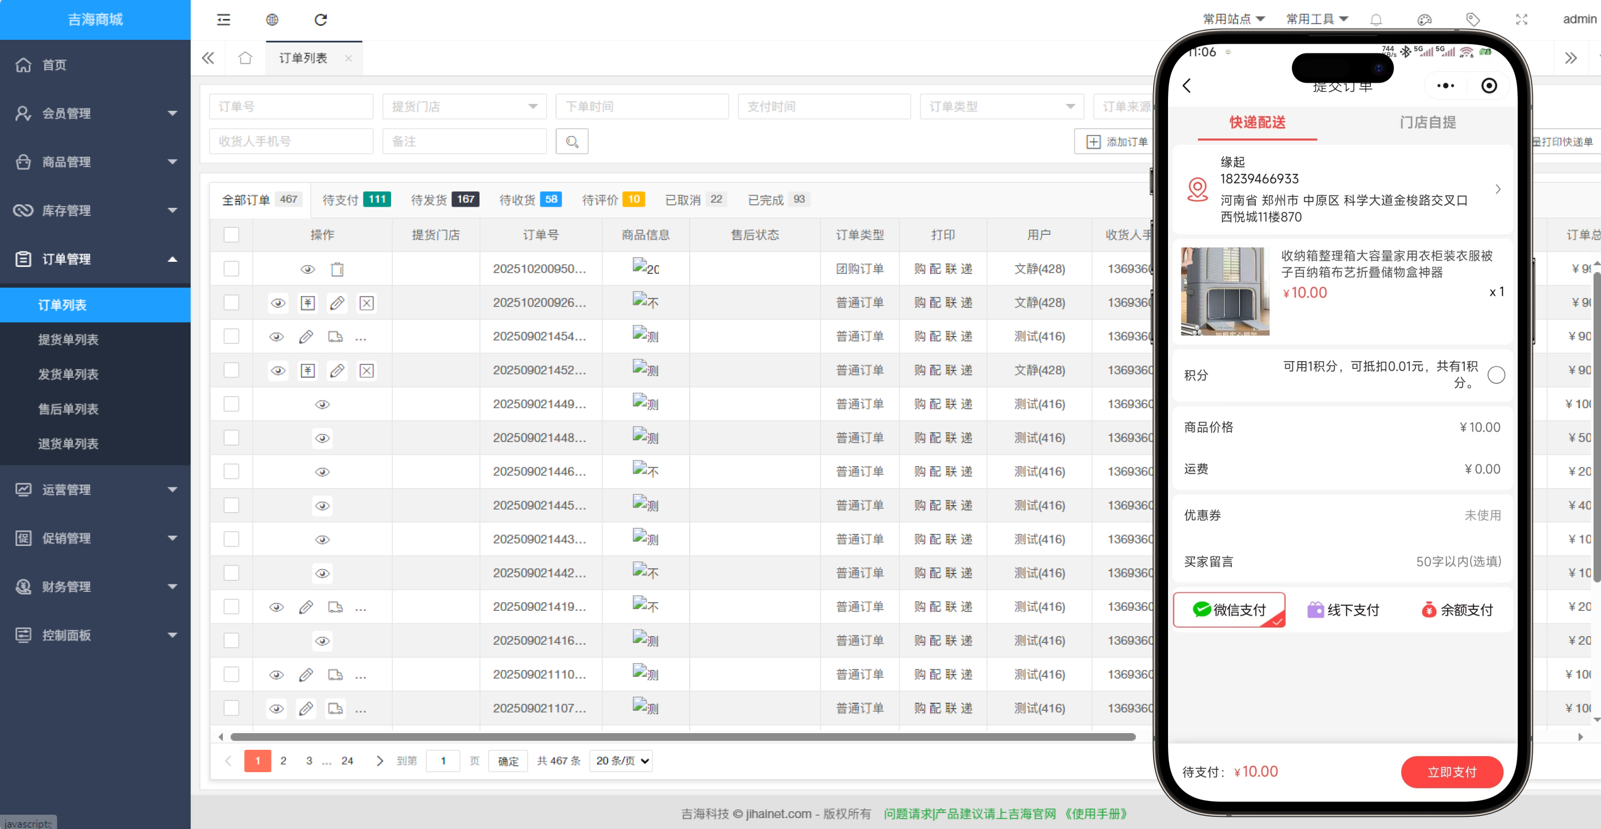Toggle the select-all checkbox in table header
1601x829 pixels.
(x=231, y=235)
